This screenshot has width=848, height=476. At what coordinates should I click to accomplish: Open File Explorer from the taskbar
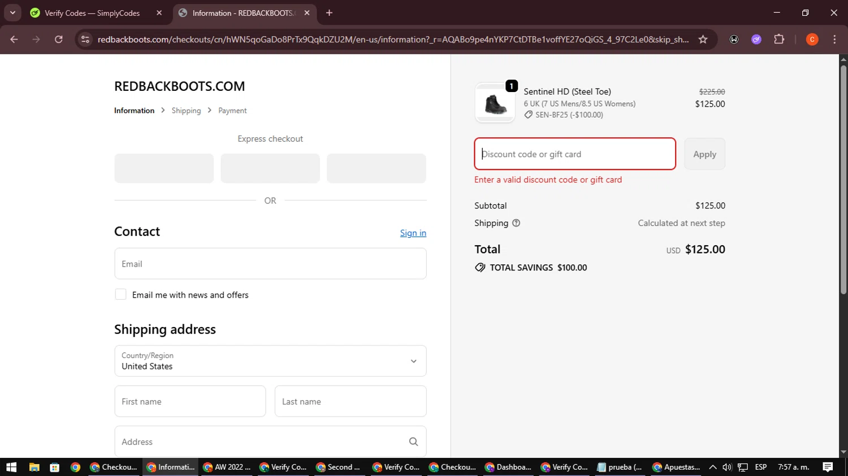[x=34, y=467]
